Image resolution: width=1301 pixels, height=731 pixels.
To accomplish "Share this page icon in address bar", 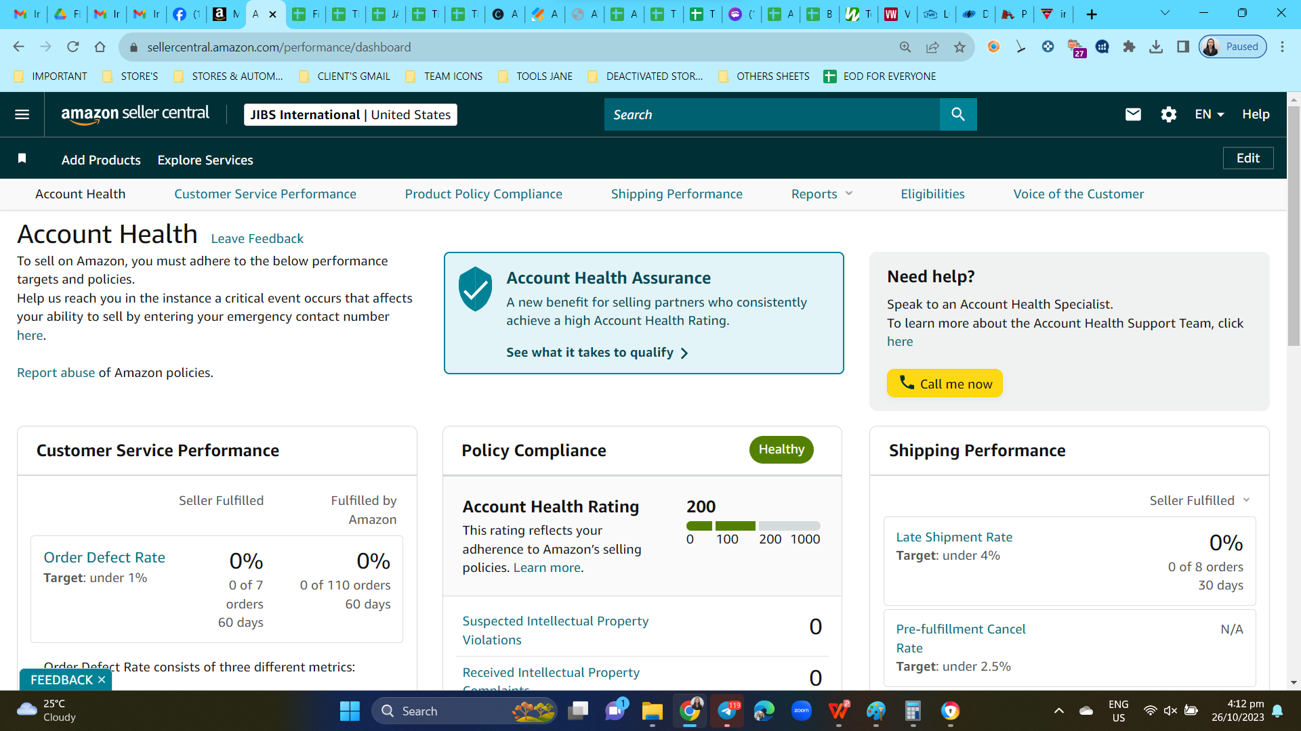I will click(932, 47).
